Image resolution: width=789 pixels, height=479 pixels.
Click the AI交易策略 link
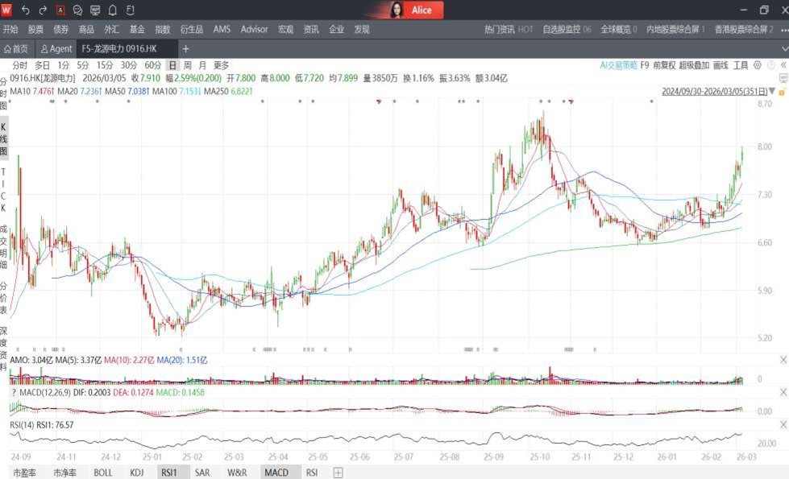(x=618, y=65)
